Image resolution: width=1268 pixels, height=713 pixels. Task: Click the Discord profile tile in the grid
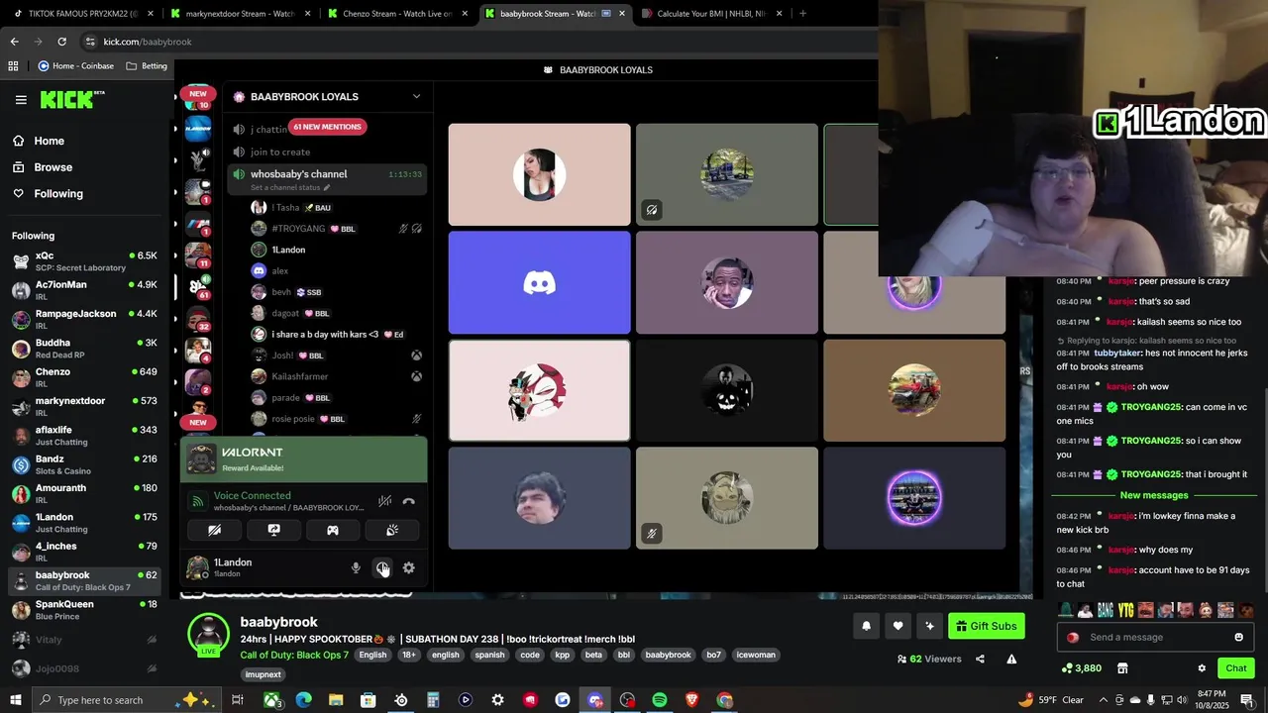tap(539, 282)
